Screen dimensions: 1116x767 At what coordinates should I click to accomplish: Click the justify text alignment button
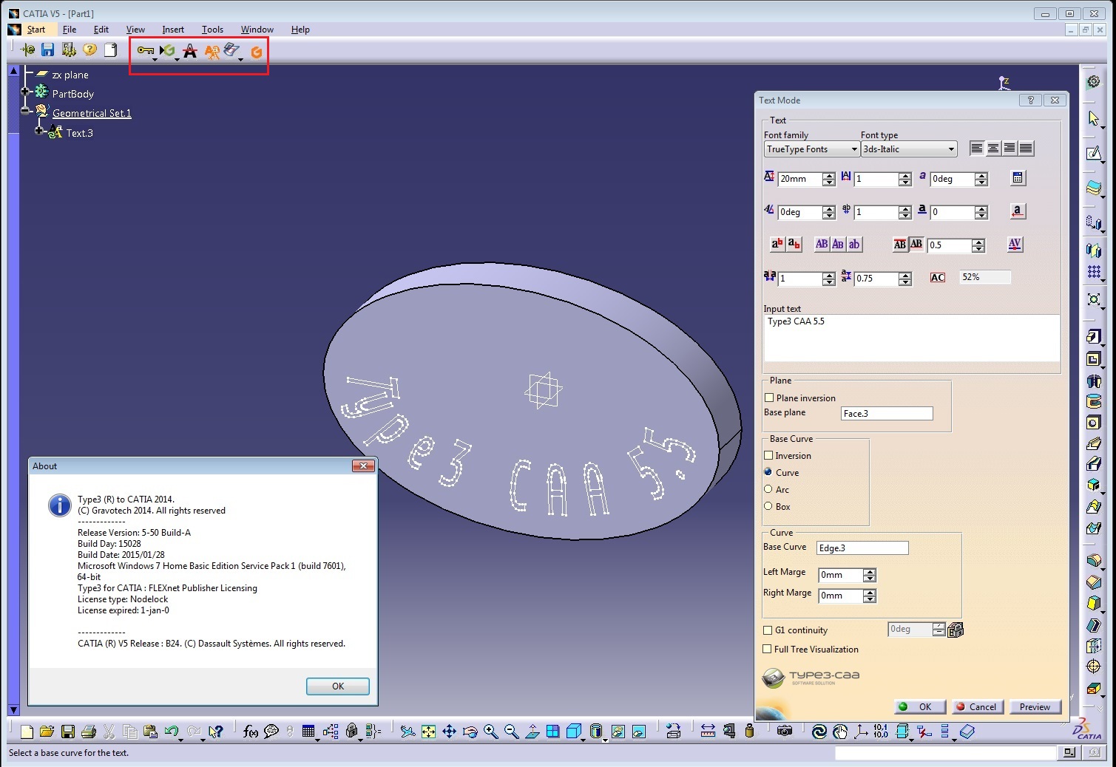(x=1026, y=149)
